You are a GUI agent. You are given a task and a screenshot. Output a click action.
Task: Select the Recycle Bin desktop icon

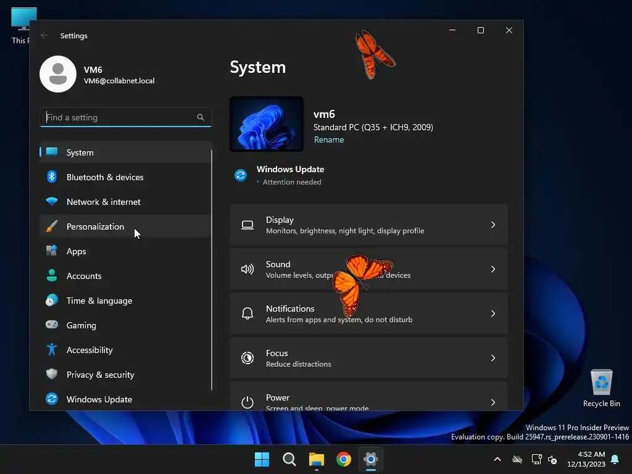(601, 388)
